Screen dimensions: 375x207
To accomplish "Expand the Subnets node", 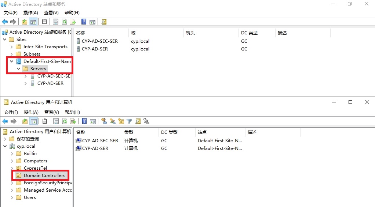I will click(11, 54).
